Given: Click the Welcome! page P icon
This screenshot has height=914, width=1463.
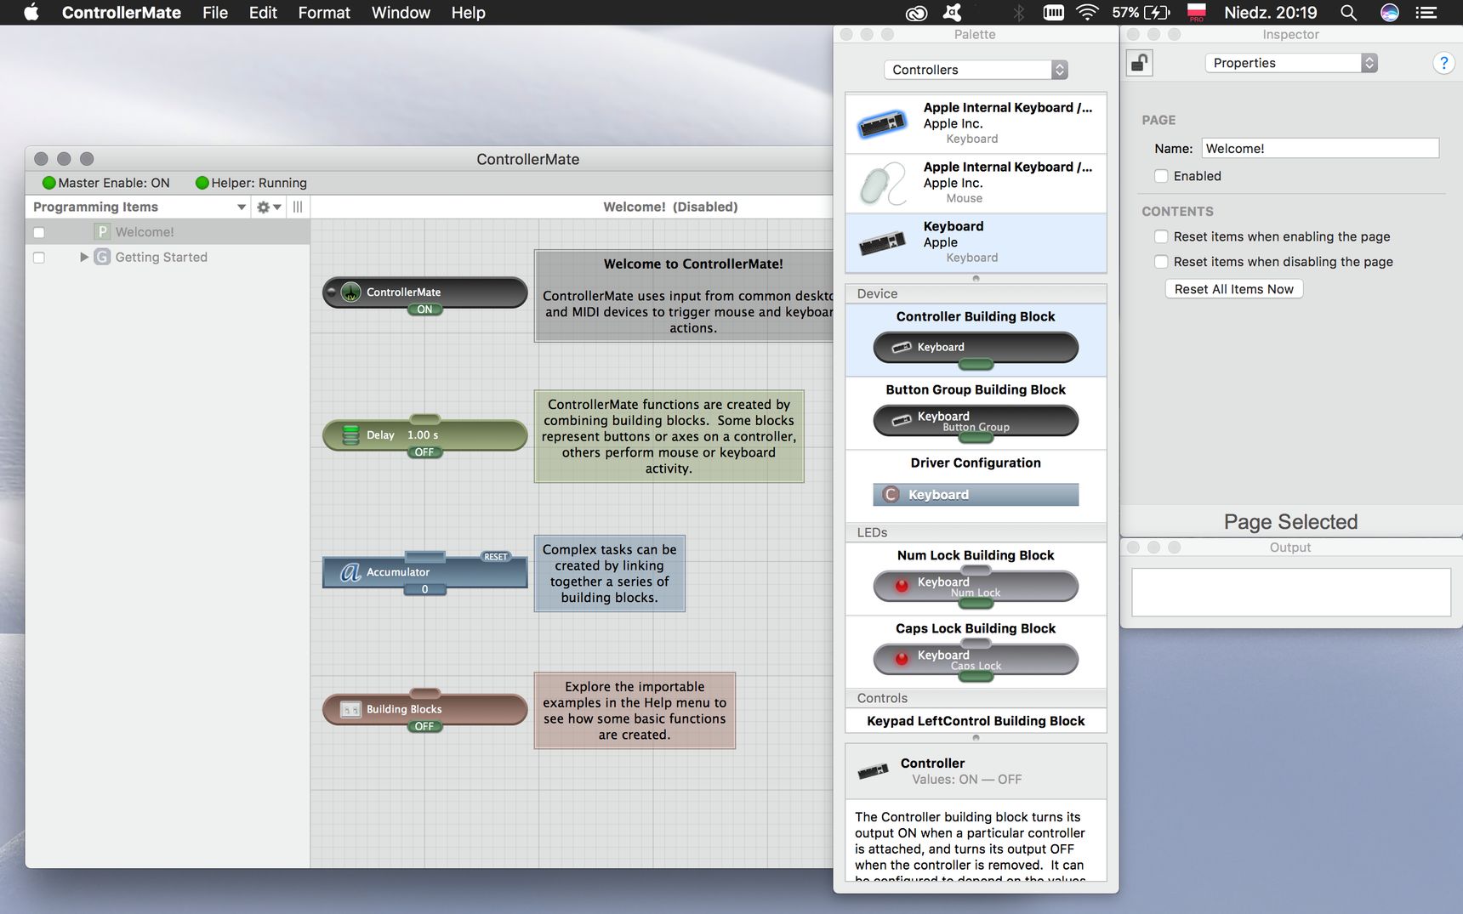Looking at the screenshot, I should (x=102, y=232).
